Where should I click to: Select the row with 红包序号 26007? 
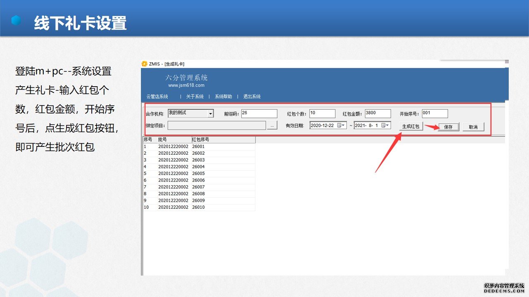click(x=199, y=187)
